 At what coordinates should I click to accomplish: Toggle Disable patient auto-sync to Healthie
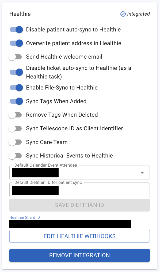(x=16, y=30)
